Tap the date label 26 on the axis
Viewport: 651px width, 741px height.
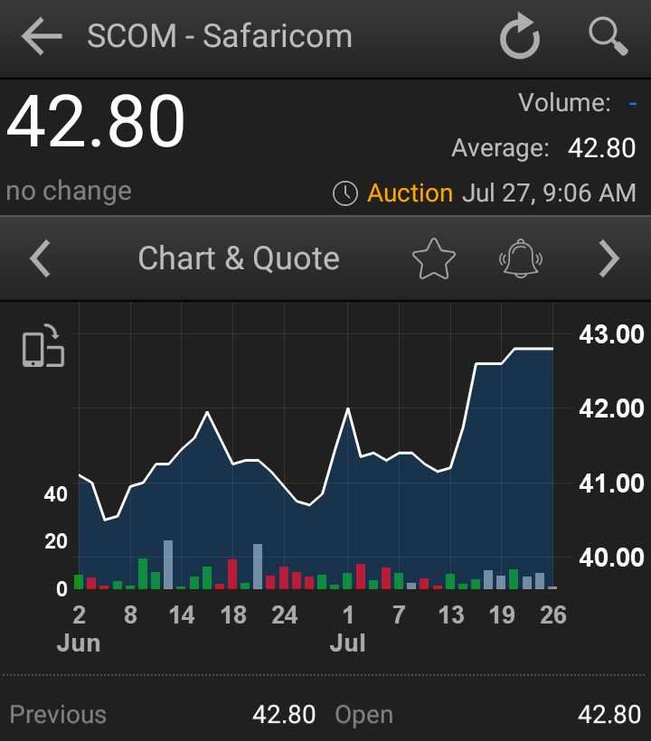[x=552, y=615]
